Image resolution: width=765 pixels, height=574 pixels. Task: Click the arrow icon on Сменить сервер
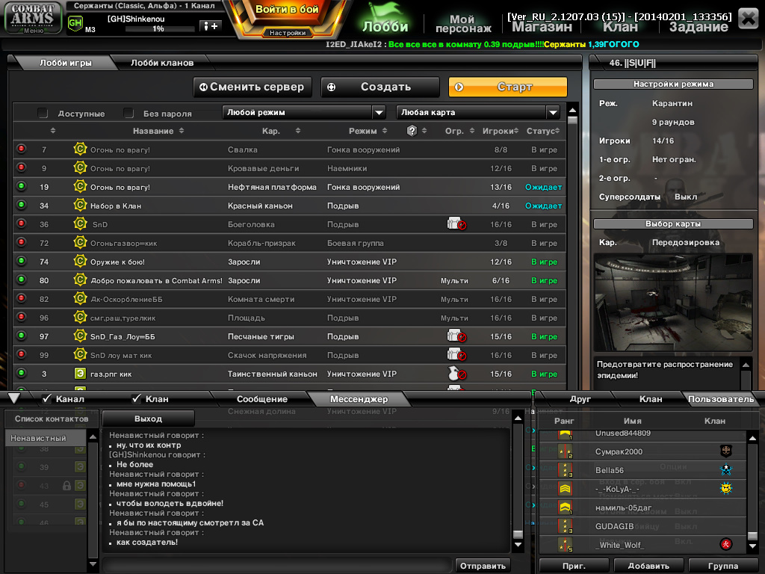click(203, 87)
